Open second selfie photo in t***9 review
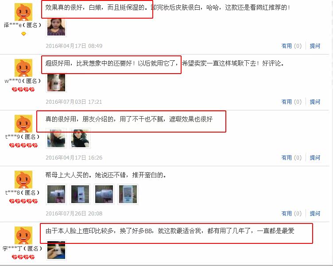This screenshot has width=333, height=266. (80, 138)
